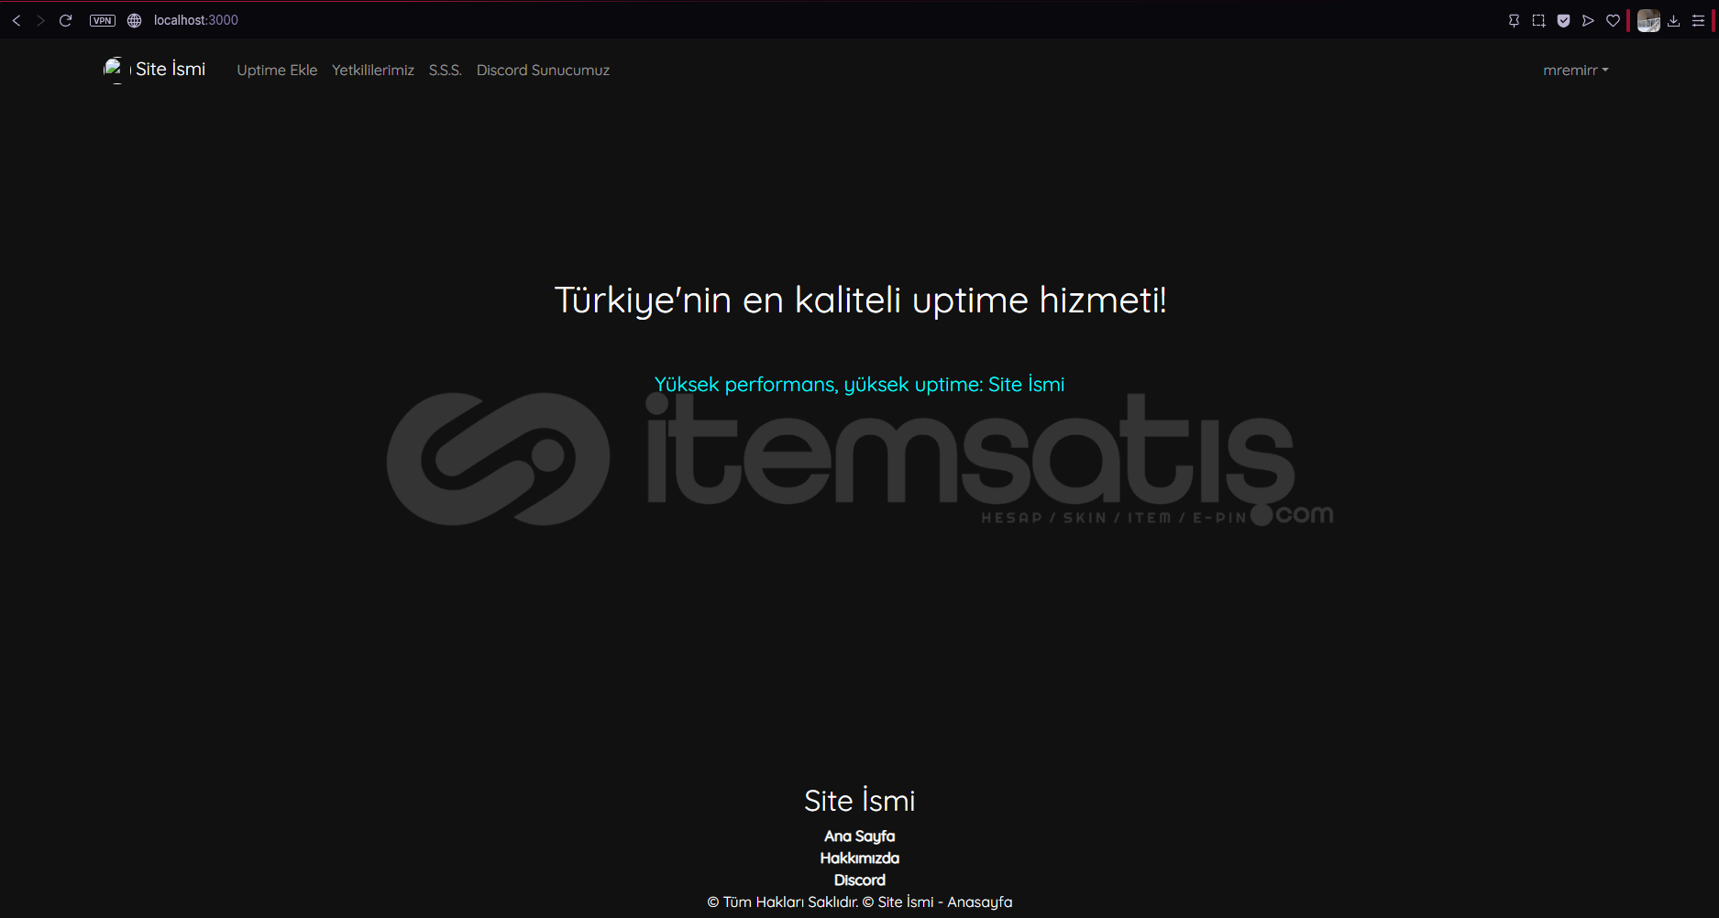
Task: Open the Discord footer link
Action: coord(860,880)
